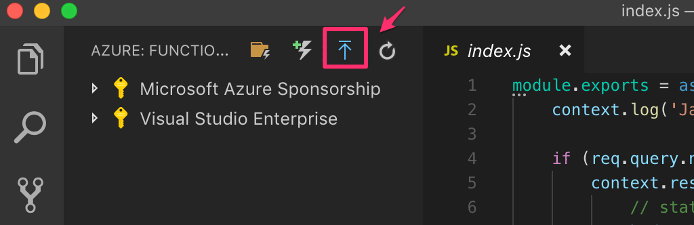Click the Refresh icon in Azure panel
The image size is (694, 225).
tap(387, 50)
